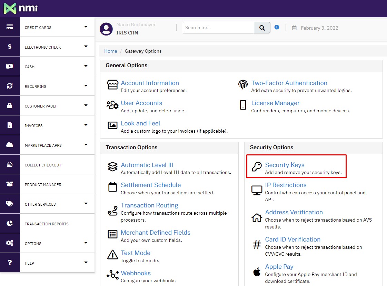
Task: Click the Security Keys key icon
Action: click(257, 166)
